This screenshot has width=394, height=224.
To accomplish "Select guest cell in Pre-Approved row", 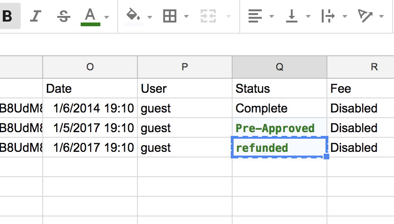I will click(185, 127).
